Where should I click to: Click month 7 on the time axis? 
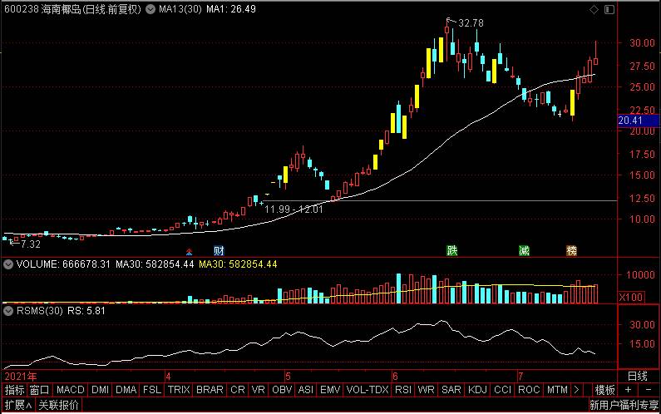[520, 376]
